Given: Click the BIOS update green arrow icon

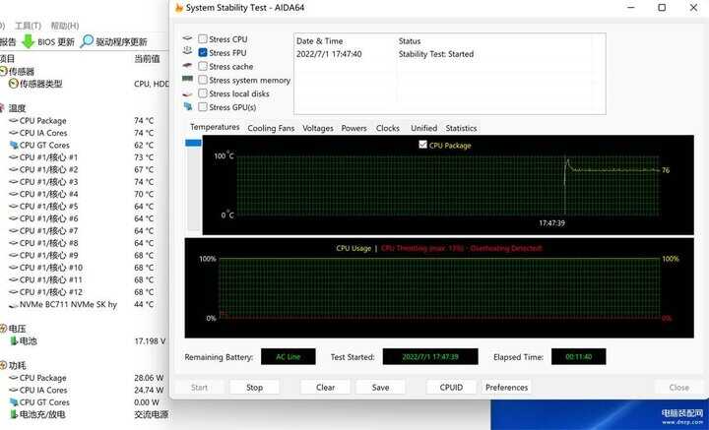Looking at the screenshot, I should pyautogui.click(x=28, y=41).
